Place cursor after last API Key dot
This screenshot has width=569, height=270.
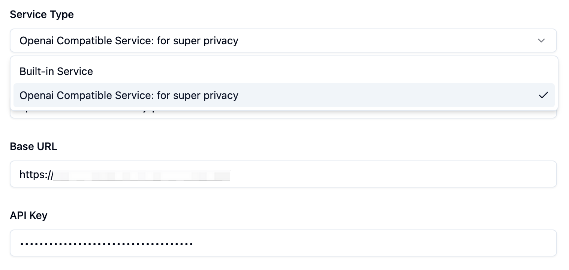pos(194,244)
